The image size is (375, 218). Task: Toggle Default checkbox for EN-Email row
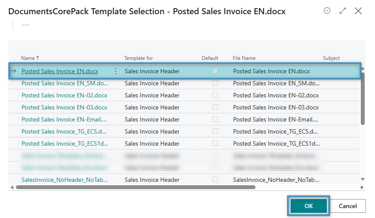[215, 119]
